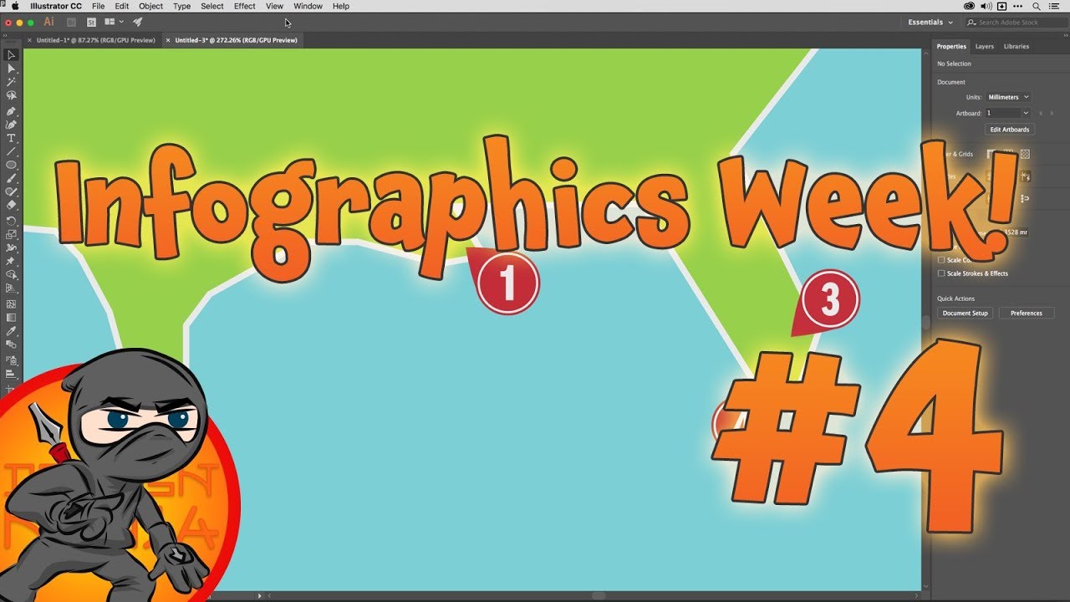This screenshot has height=602, width=1070.
Task: Select the Type tool
Action: [11, 138]
